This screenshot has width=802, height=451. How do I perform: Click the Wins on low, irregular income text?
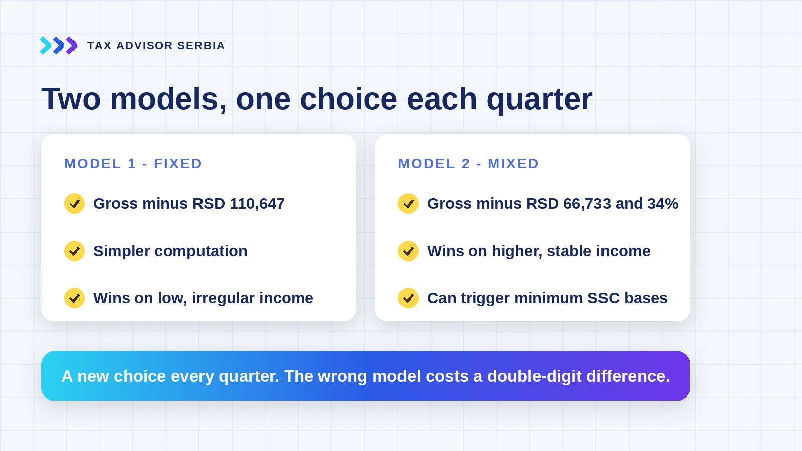pyautogui.click(x=203, y=298)
